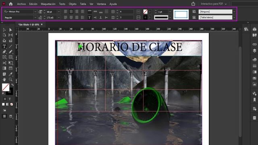Apply solid color mode button
This screenshot has height=145, width=258.
tap(3, 104)
